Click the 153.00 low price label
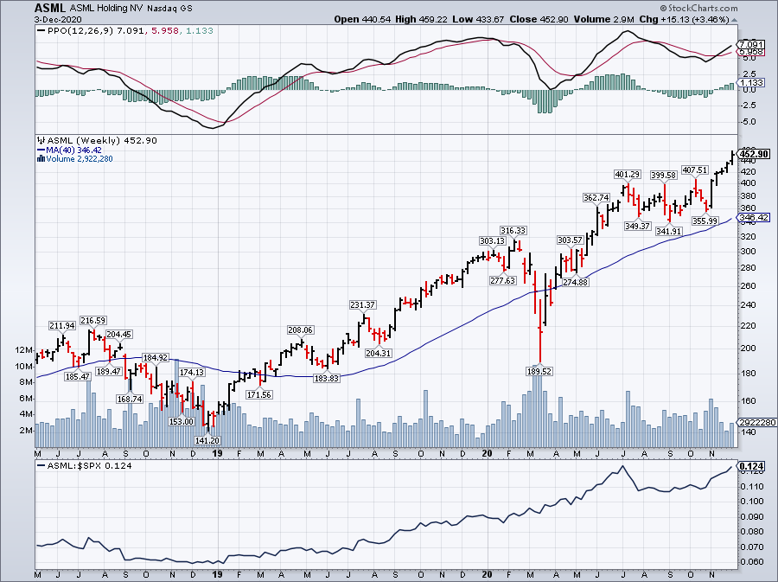 182,421
